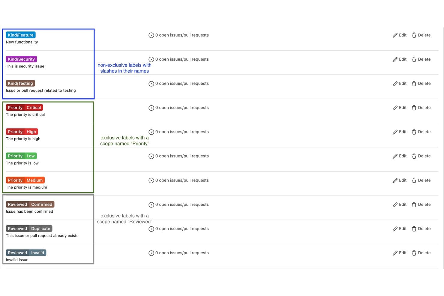This screenshot has width=444, height=296.
Task: Edit the Reviewed Duplicate label
Action: point(399,229)
